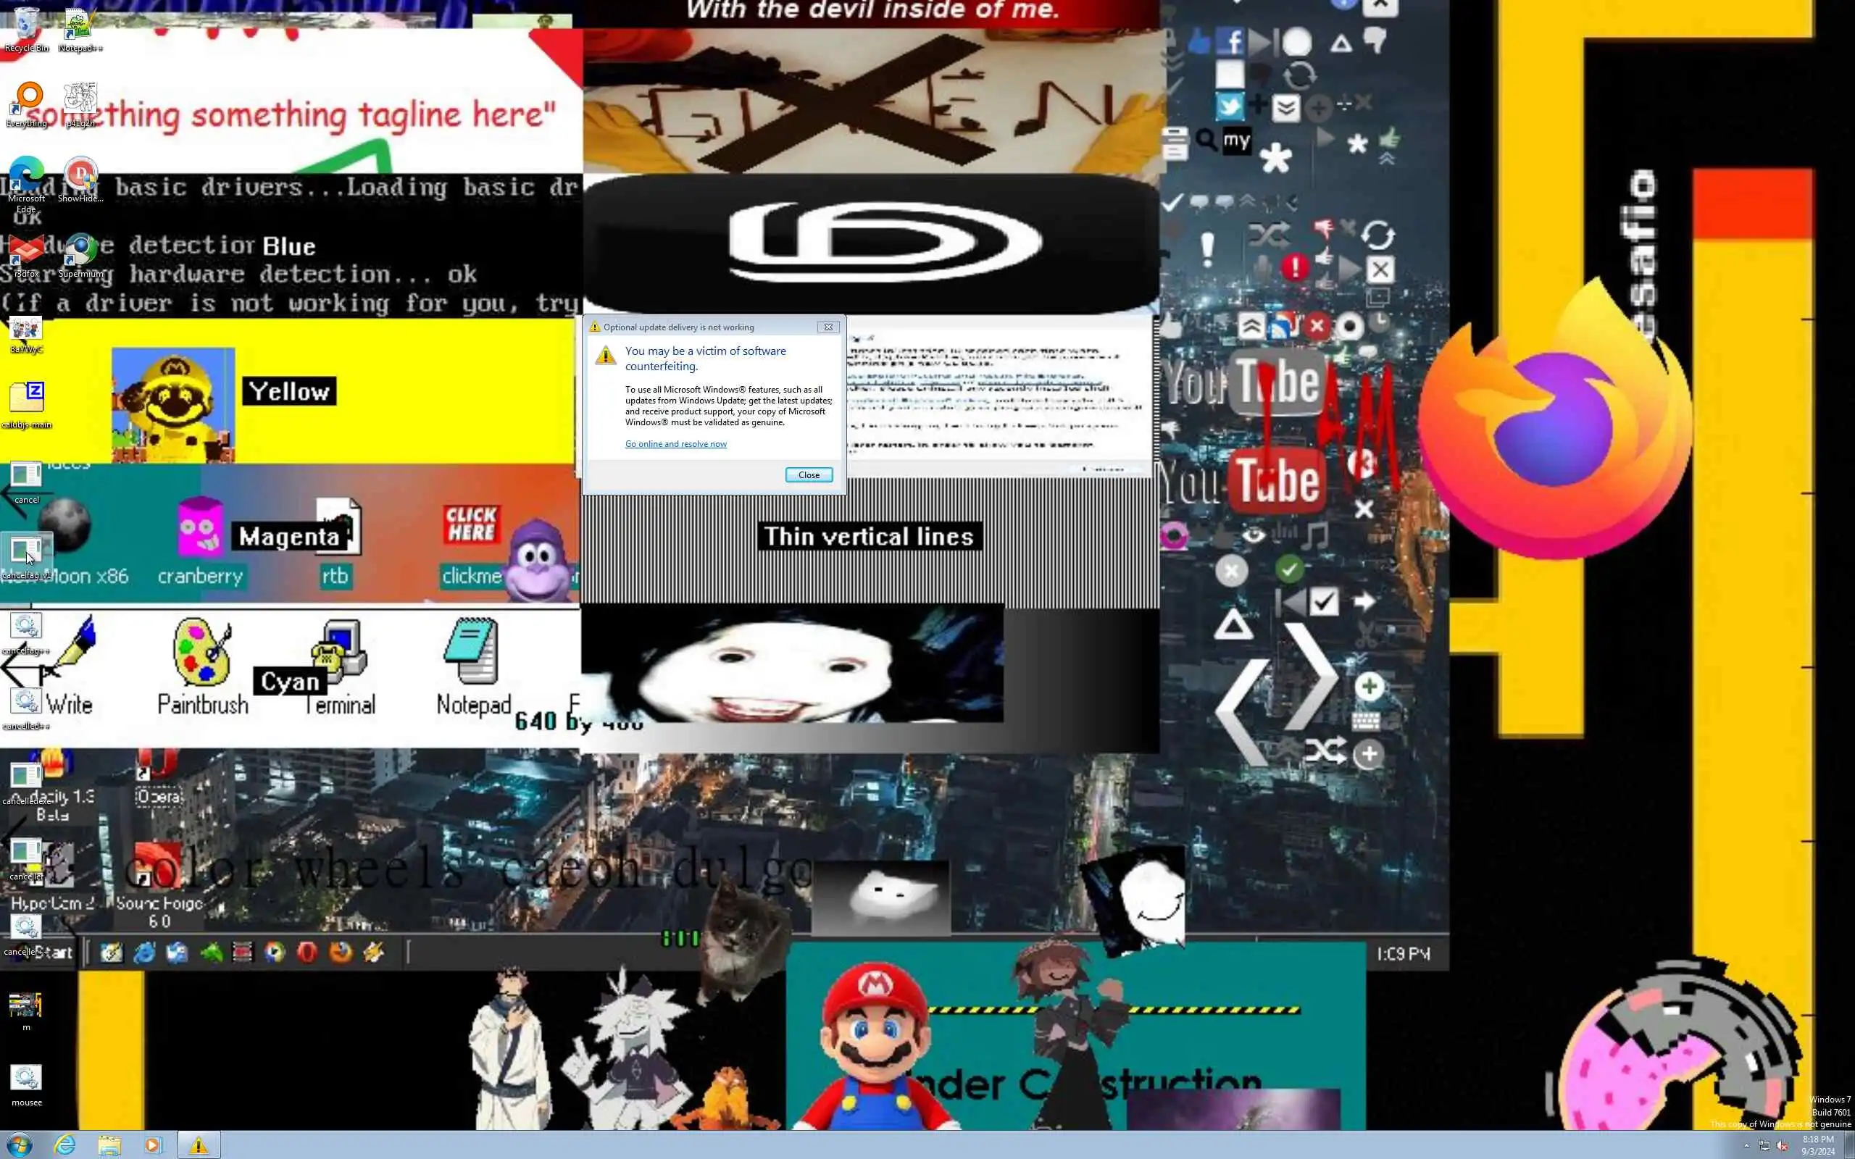This screenshot has width=1855, height=1159.
Task: Click Go online and resolve now link
Action: [x=675, y=444]
